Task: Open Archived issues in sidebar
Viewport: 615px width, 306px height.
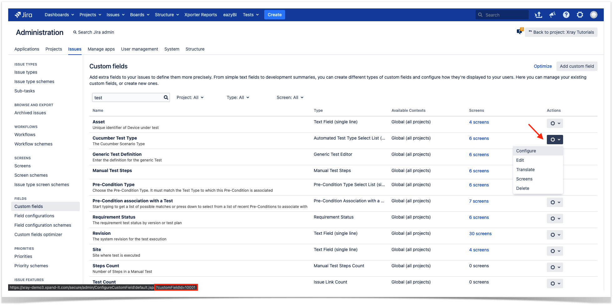Action: coord(30,113)
